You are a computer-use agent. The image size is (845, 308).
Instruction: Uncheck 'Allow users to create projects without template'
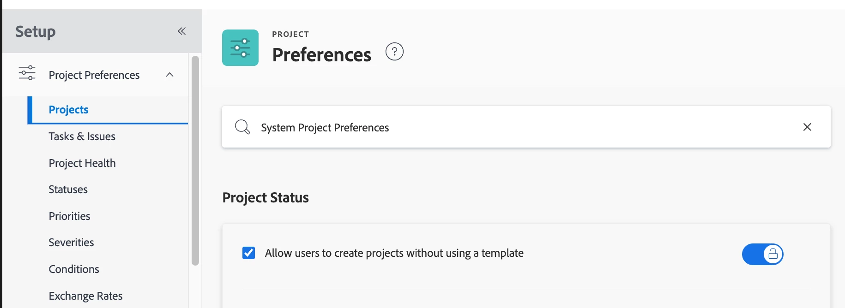click(x=248, y=253)
